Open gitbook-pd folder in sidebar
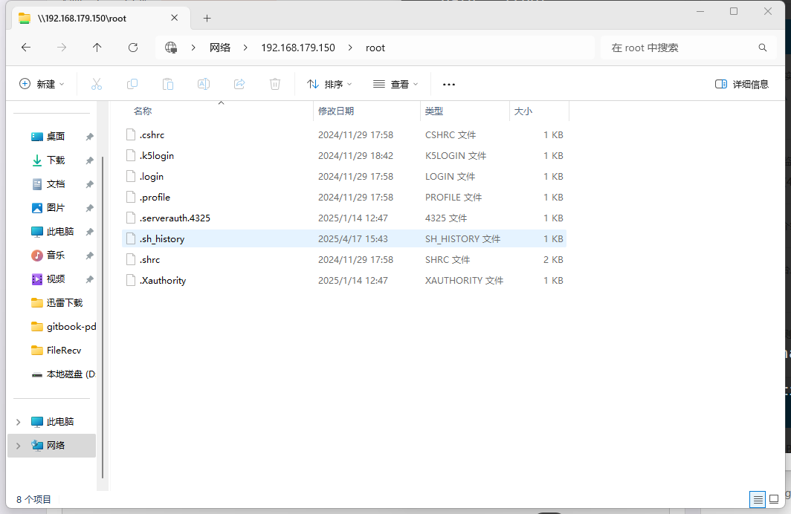 (71, 327)
